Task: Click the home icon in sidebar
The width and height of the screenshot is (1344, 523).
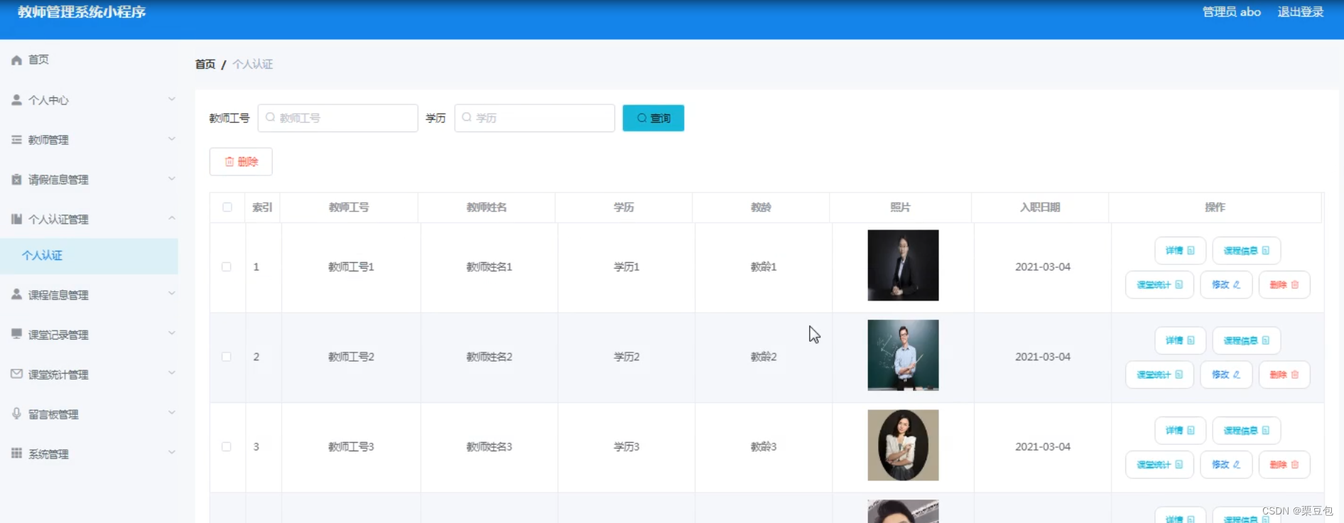Action: click(x=16, y=60)
